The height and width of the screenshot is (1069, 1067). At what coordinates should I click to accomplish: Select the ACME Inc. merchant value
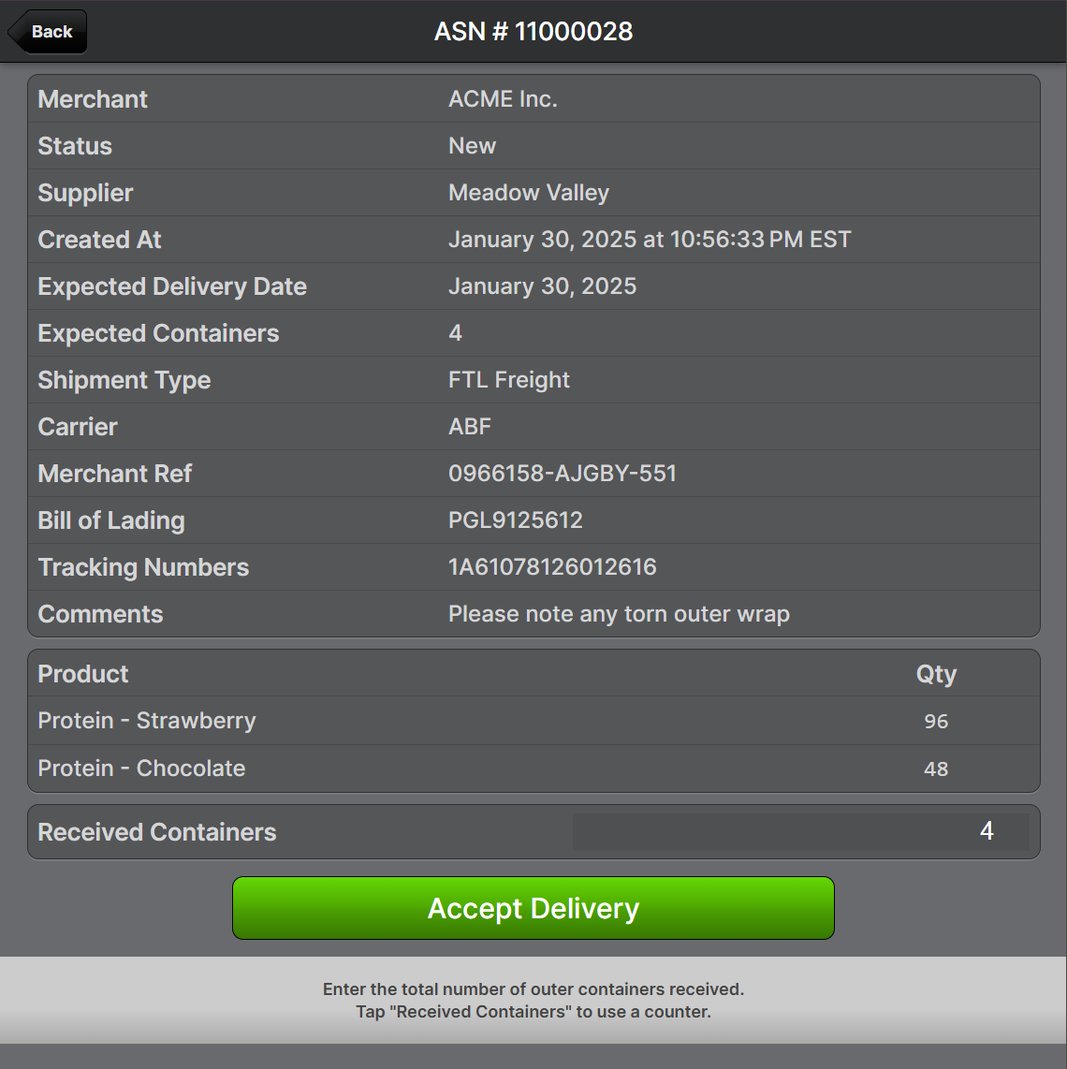pyautogui.click(x=503, y=99)
